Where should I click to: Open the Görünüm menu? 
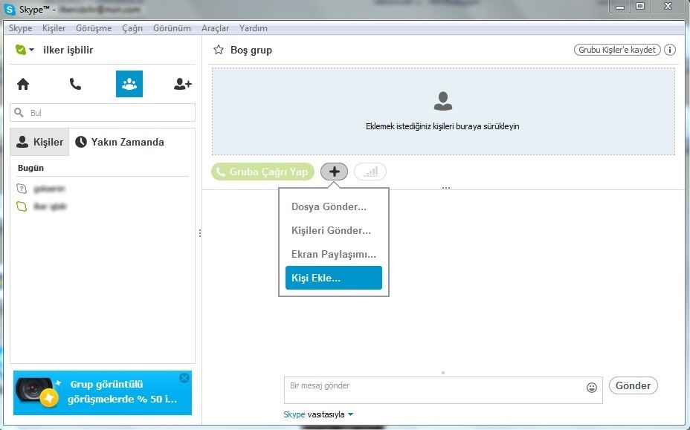172,28
